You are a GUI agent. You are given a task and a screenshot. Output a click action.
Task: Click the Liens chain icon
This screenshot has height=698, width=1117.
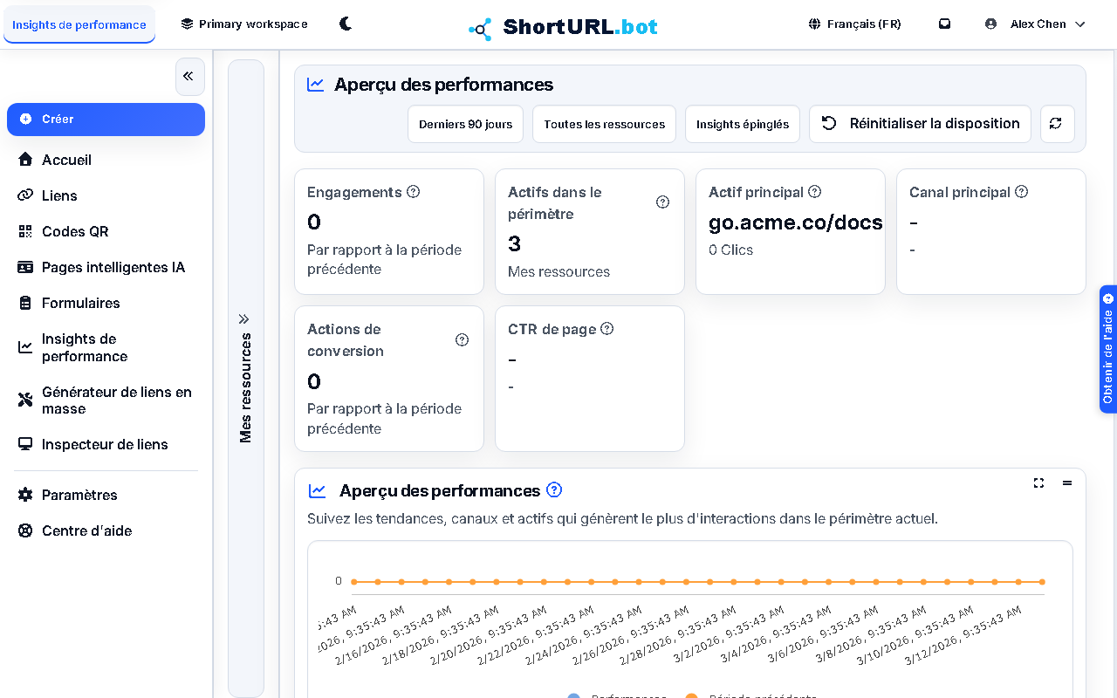click(x=25, y=195)
